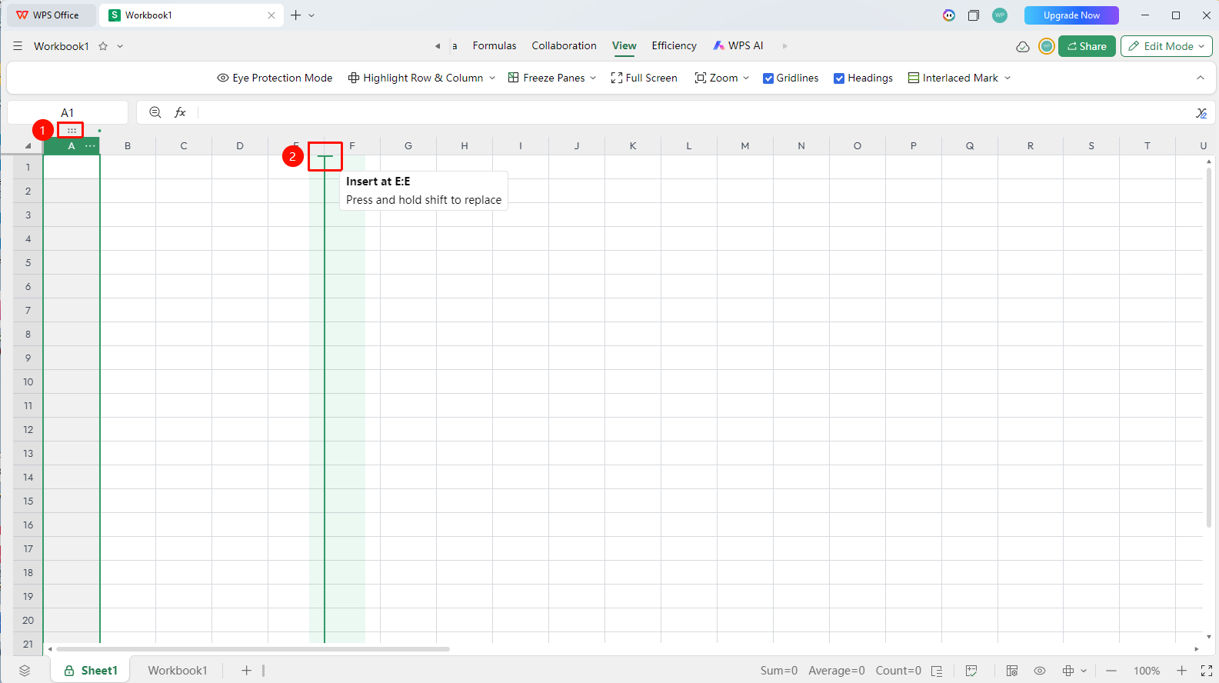Image resolution: width=1219 pixels, height=683 pixels.
Task: Click the Upgrade Now button
Action: point(1071,15)
